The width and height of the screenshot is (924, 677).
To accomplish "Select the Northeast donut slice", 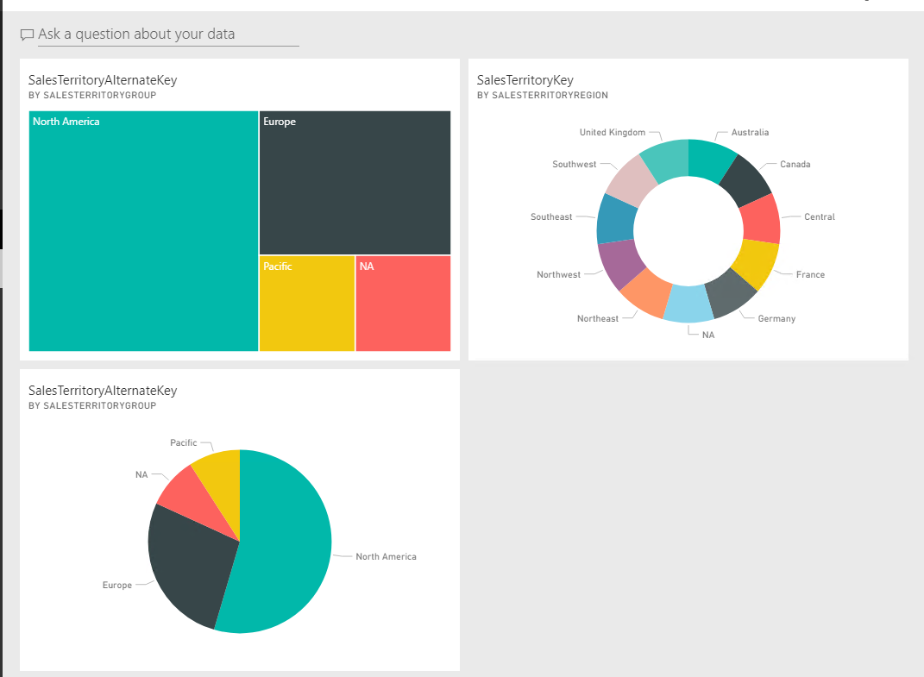I will click(646, 293).
